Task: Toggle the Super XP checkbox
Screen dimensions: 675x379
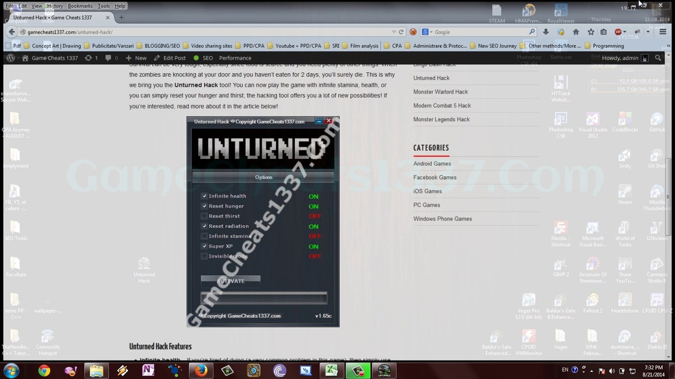Action: (204, 246)
